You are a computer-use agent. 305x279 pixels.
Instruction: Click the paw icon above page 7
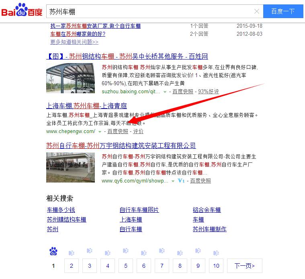(162, 250)
